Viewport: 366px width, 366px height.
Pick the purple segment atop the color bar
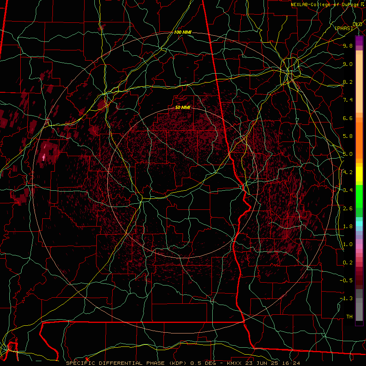coord(359,41)
